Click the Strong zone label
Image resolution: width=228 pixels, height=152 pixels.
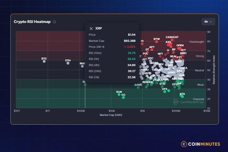tap(200, 56)
